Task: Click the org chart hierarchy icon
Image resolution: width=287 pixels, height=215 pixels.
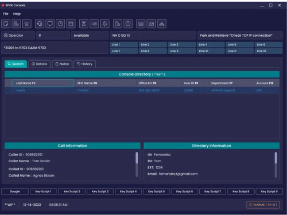Action: click(162, 24)
